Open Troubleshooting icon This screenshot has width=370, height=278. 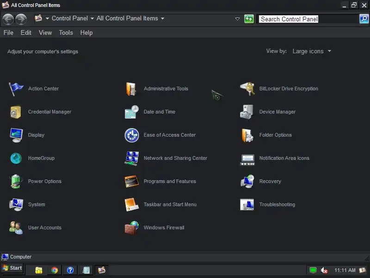(247, 204)
